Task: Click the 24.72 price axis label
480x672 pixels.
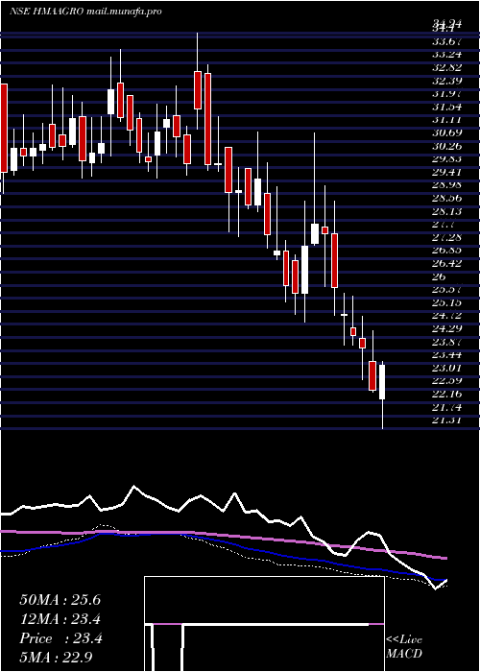Action: tap(446, 316)
